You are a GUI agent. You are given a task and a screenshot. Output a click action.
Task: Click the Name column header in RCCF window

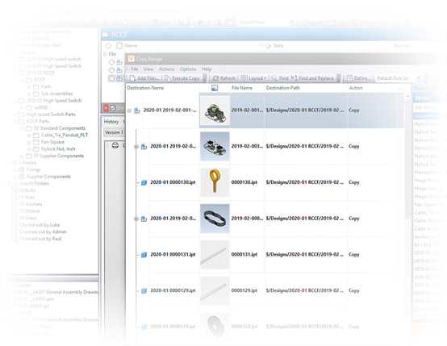[x=131, y=46]
